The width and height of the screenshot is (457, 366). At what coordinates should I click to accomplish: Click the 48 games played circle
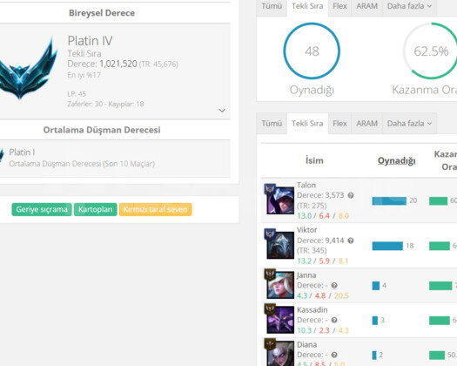tap(312, 51)
